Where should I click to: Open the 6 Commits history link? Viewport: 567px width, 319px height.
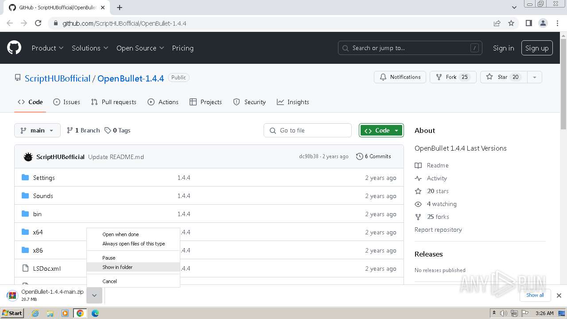[x=373, y=156]
